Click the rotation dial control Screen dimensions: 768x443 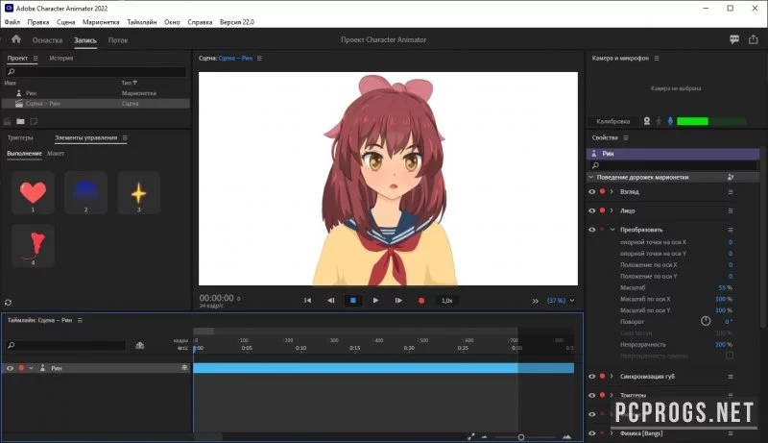point(706,322)
